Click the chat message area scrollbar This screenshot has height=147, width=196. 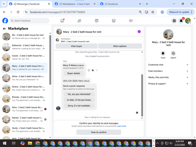click(x=142, y=95)
